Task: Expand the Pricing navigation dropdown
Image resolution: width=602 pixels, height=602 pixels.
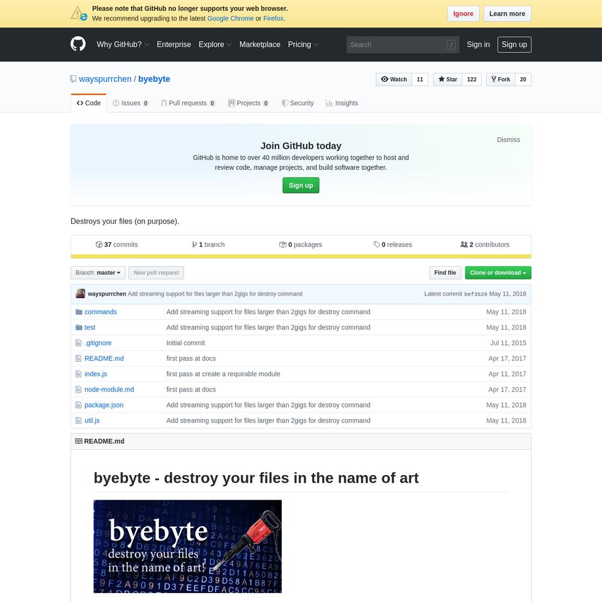Action: point(303,45)
